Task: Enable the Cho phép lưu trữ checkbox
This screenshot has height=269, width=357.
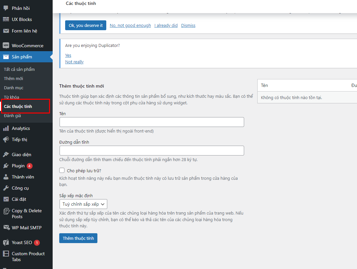Action: pyautogui.click(x=62, y=171)
